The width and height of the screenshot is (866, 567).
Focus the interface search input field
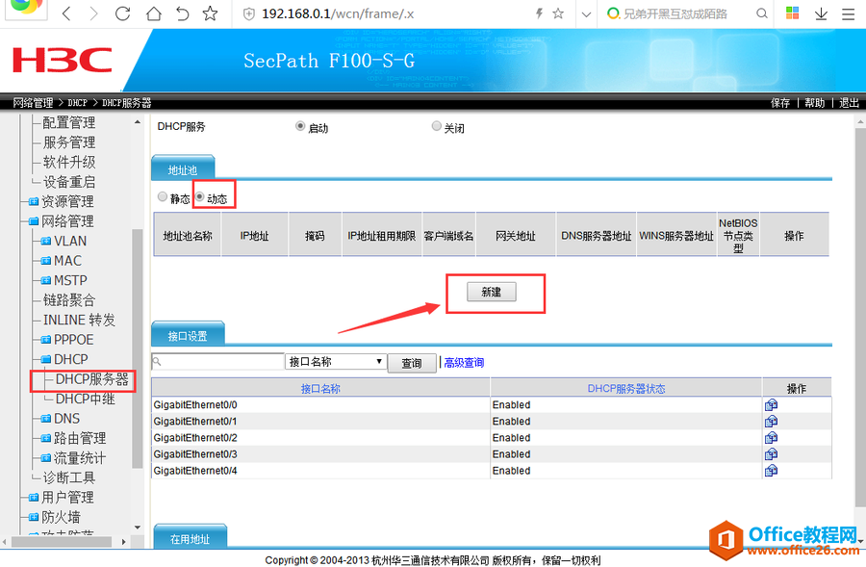pos(217,362)
